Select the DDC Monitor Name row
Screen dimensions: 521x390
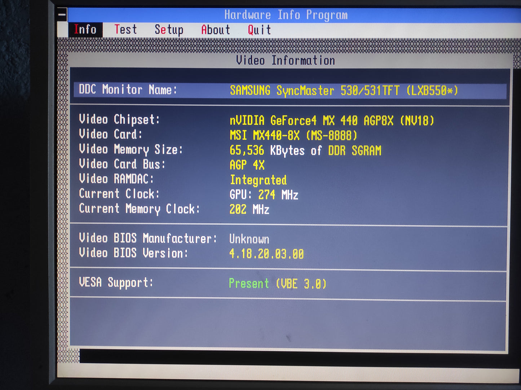tap(290, 90)
